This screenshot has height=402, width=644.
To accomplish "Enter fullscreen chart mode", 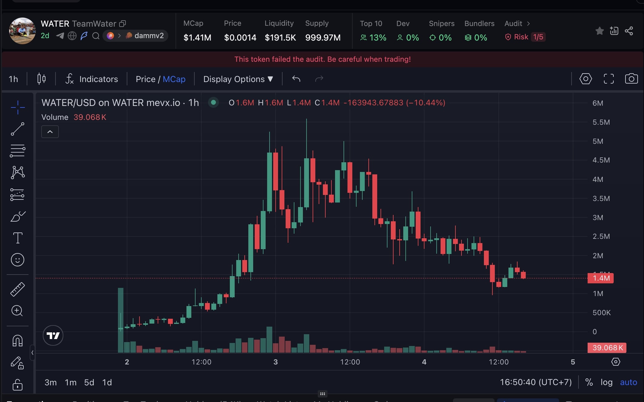I will 609,79.
